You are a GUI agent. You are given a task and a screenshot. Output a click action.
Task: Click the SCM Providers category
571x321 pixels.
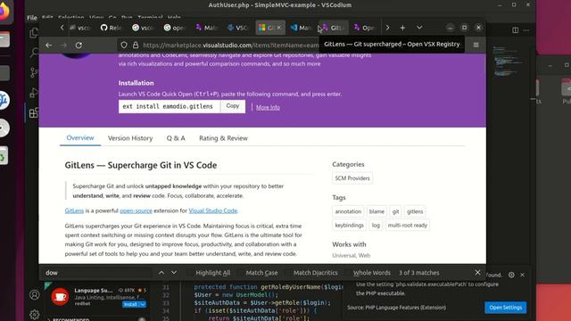[352, 178]
